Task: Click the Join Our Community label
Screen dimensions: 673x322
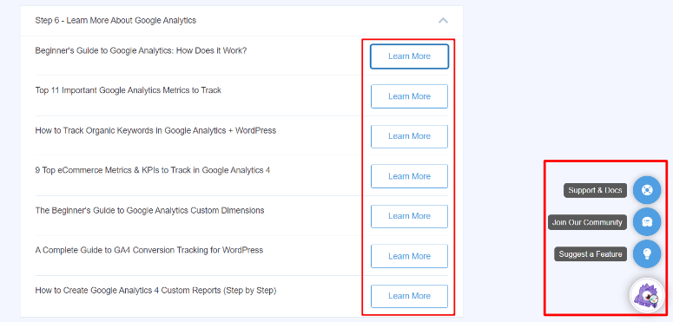Action: pos(587,222)
